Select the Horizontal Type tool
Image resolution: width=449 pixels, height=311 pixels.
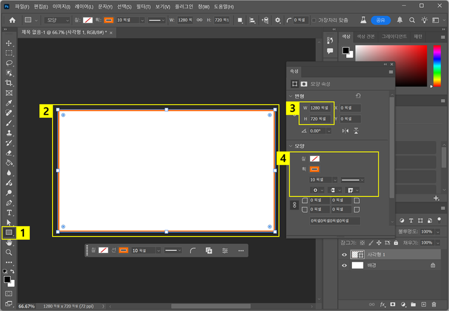[9, 212]
